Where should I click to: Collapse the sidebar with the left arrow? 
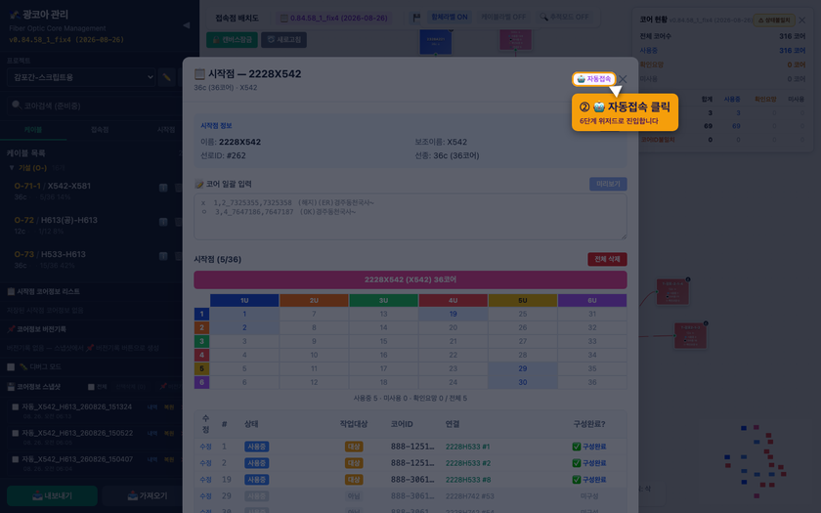pos(186,25)
